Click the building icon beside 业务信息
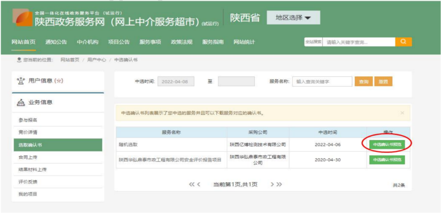The height and width of the screenshot is (215, 441). coord(20,103)
